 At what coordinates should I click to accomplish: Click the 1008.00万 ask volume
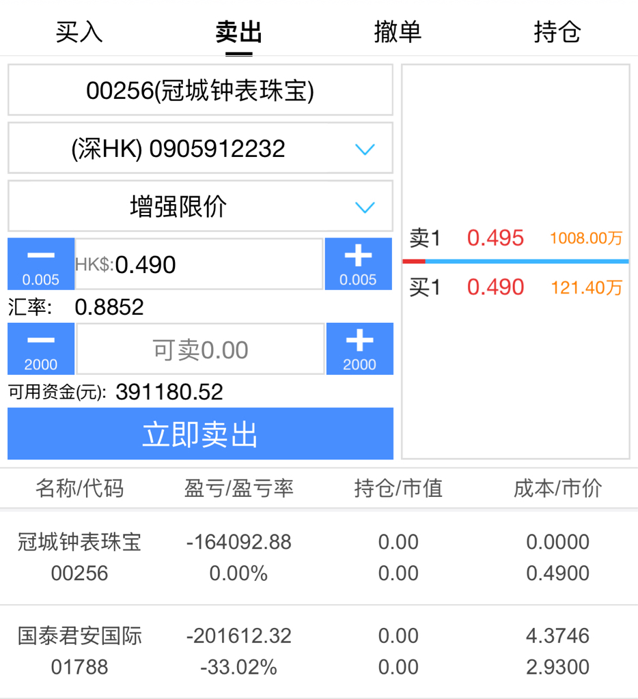pyautogui.click(x=586, y=238)
